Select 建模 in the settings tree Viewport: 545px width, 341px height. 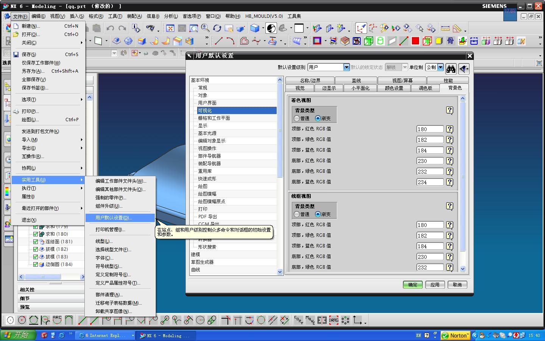tap(195, 255)
